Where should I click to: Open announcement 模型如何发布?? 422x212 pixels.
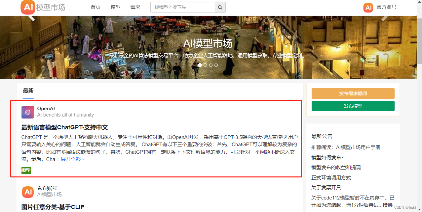(327, 157)
